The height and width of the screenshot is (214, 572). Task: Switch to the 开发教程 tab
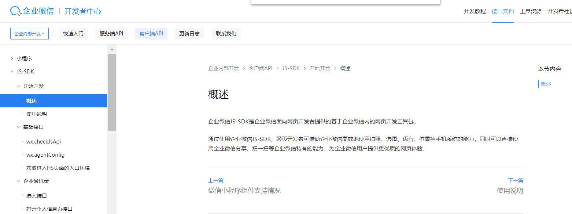pos(474,11)
